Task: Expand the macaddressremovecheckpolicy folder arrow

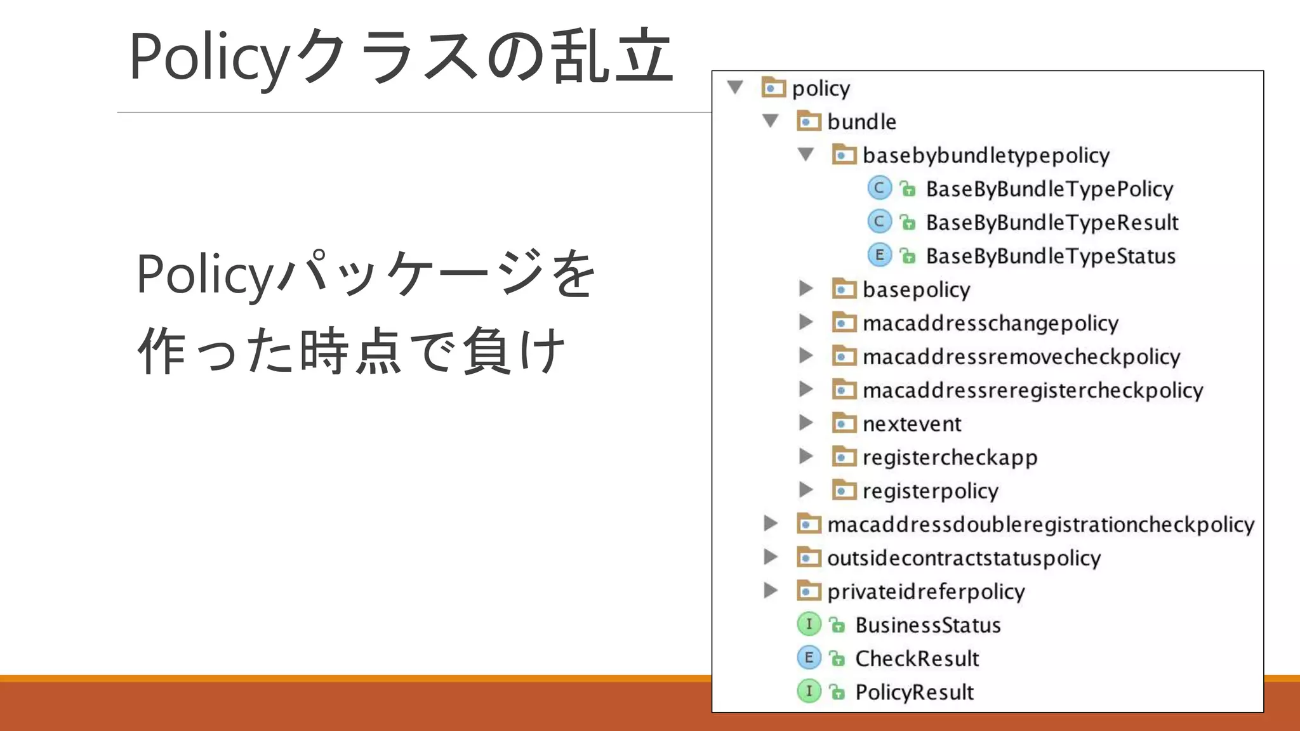Action: click(806, 356)
